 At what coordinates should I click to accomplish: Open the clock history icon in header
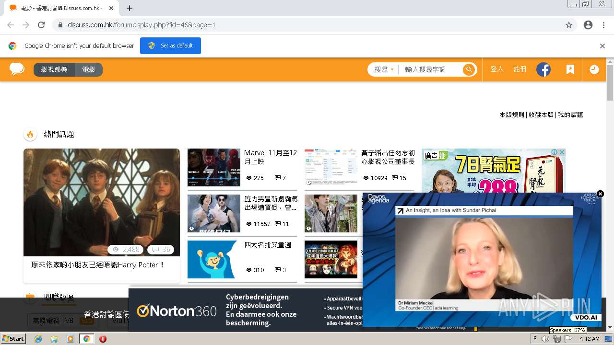coord(594,69)
